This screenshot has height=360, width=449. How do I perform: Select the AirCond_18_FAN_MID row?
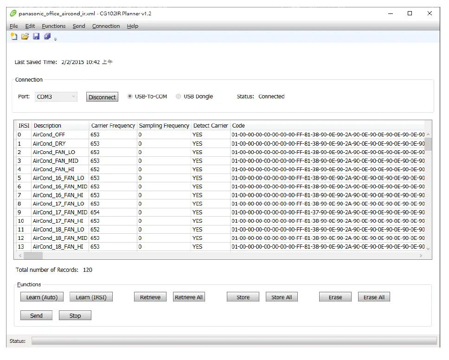(x=220, y=238)
